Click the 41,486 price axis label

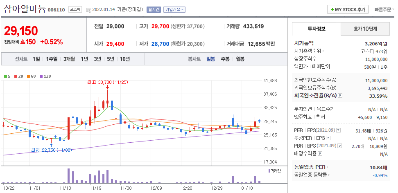tap(271, 81)
